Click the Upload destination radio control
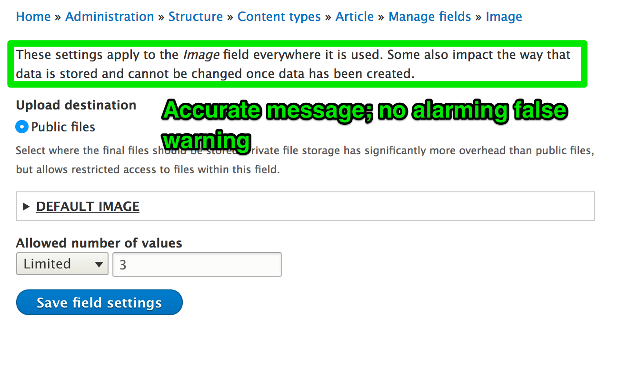Screen dimensions: 617x377 (x=21, y=127)
